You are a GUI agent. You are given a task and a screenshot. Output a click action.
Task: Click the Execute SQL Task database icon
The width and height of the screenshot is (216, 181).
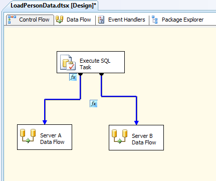(68, 62)
